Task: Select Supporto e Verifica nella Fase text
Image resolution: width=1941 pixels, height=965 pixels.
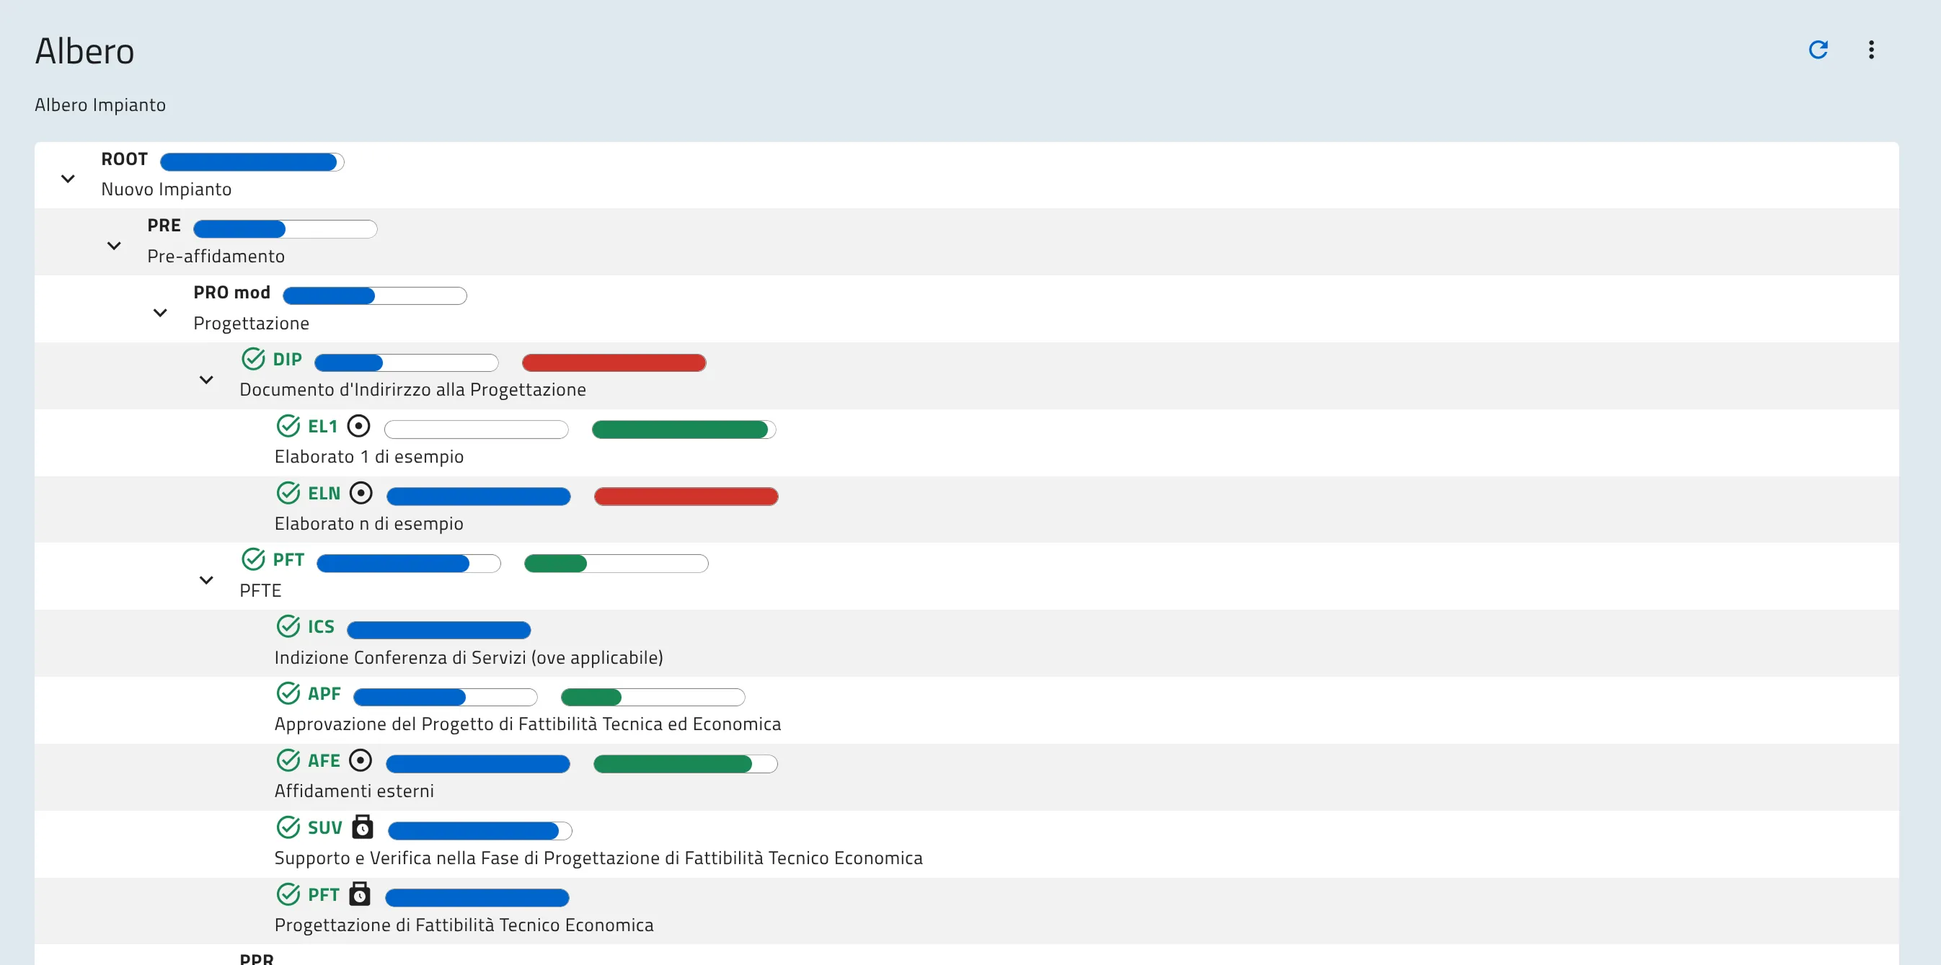Action: [598, 858]
